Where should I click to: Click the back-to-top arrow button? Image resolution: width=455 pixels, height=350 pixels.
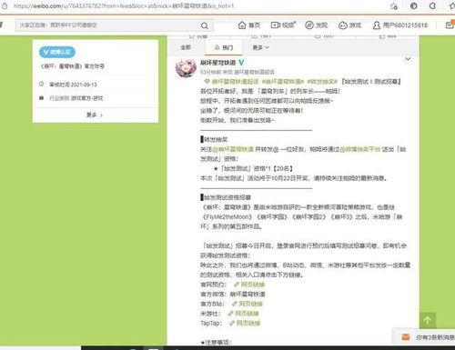(428, 320)
